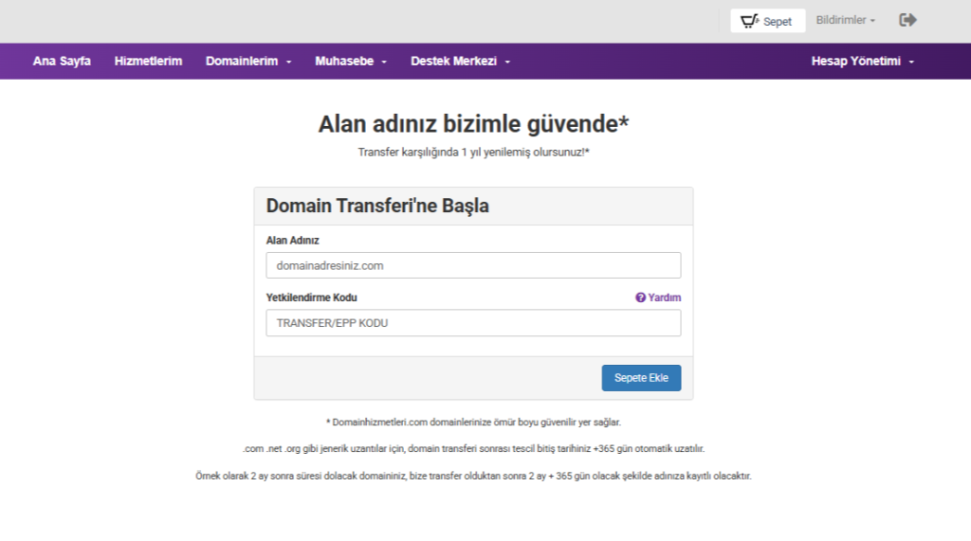Click the Alan Adınız field label
971x541 pixels.
[x=292, y=241]
